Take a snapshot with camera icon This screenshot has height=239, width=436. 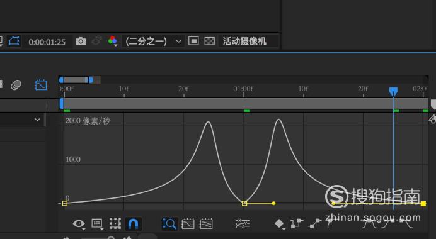[x=81, y=42]
